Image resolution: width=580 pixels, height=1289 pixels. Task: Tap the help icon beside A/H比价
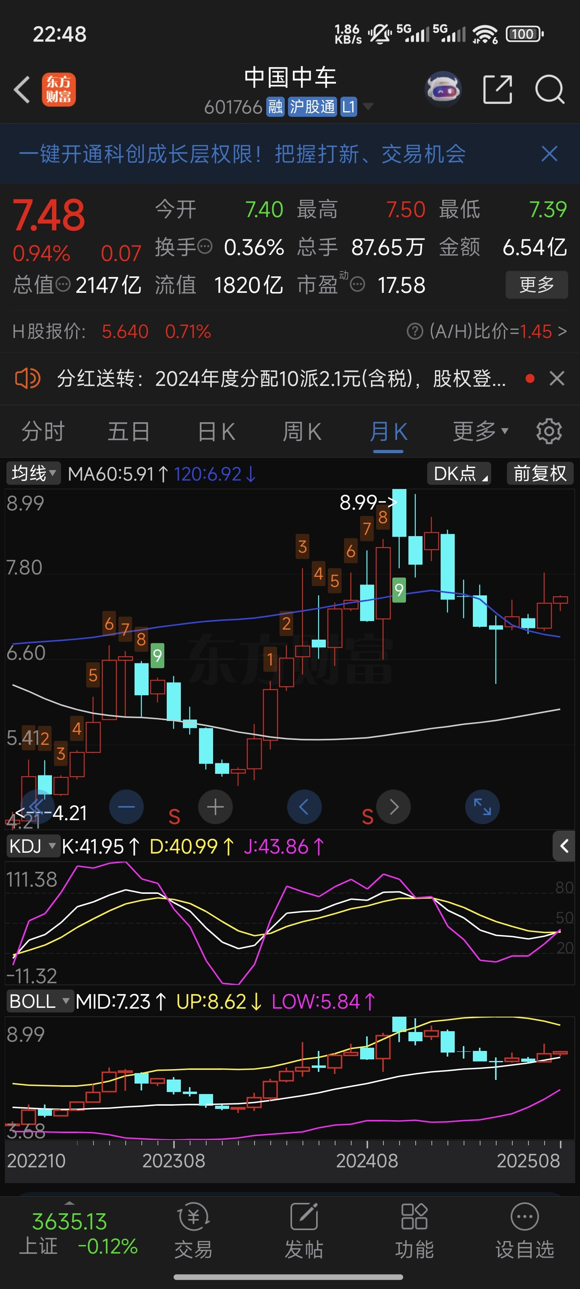coord(415,331)
